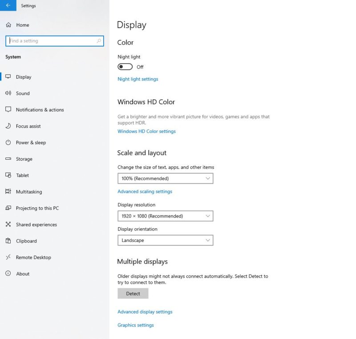Open Windows HD Color settings
This screenshot has height=339, width=356.
pyautogui.click(x=146, y=131)
